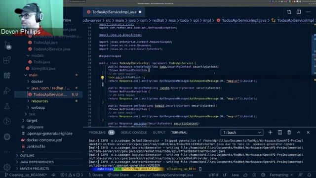
Task: Start Live Share from status bar
Action: (x=118, y=175)
